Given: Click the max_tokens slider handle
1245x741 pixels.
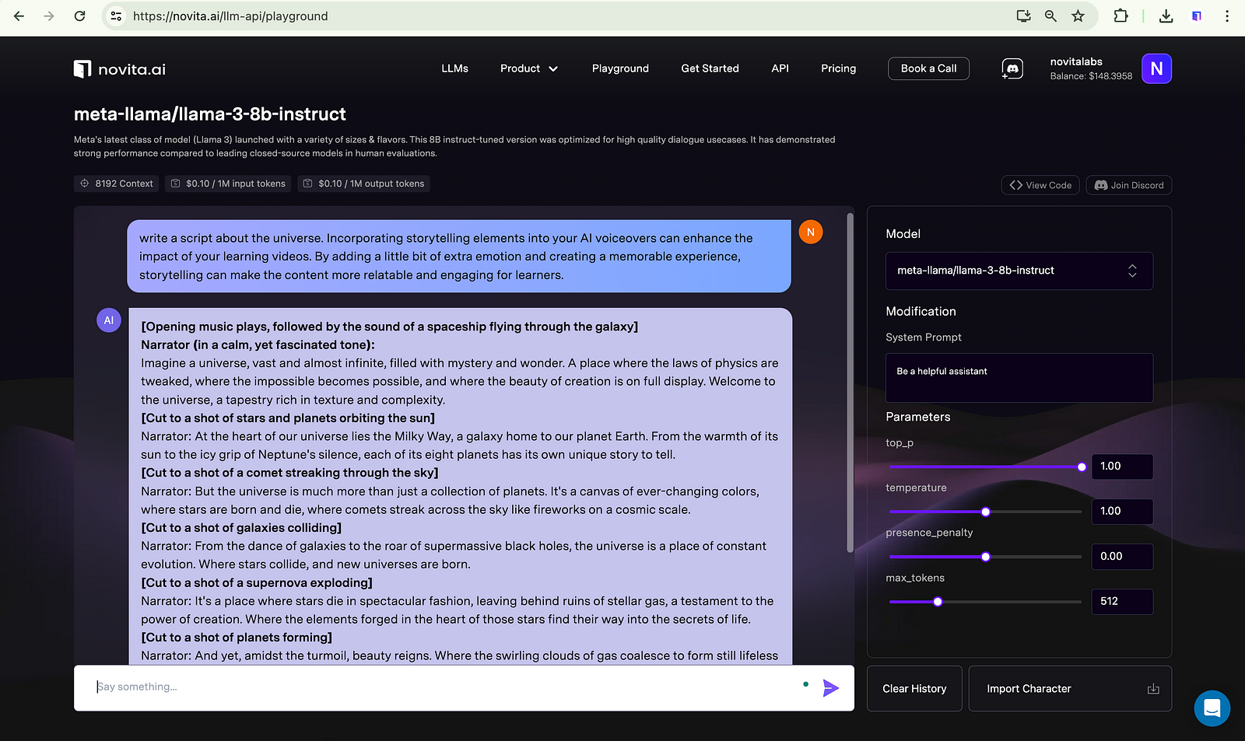Looking at the screenshot, I should [938, 602].
